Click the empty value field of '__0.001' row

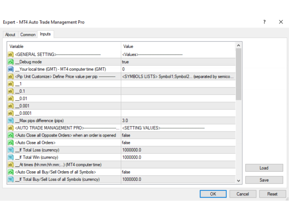coord(178,106)
